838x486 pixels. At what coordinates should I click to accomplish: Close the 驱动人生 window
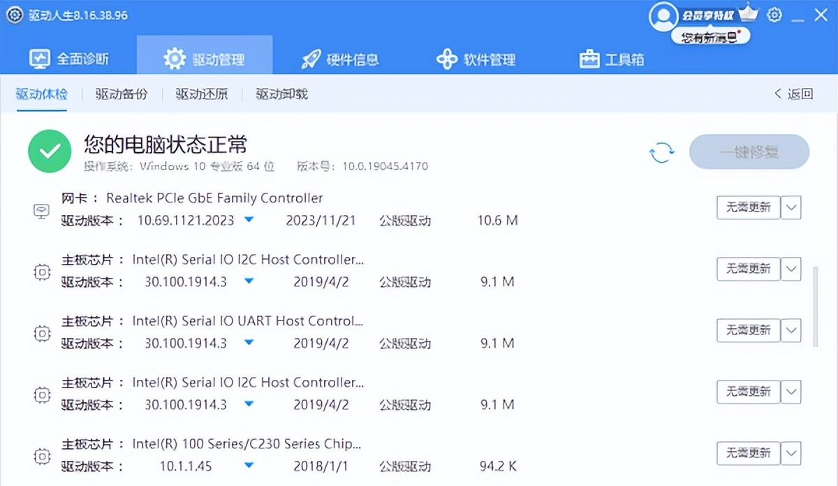(821, 15)
